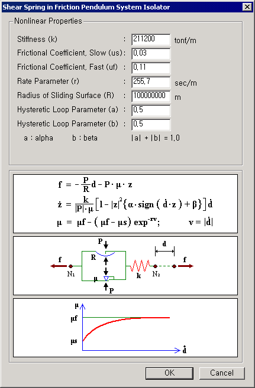Screen dimensions: 255x388
Task: Select the Frictional Coefficient Slow field
Action: pos(151,54)
